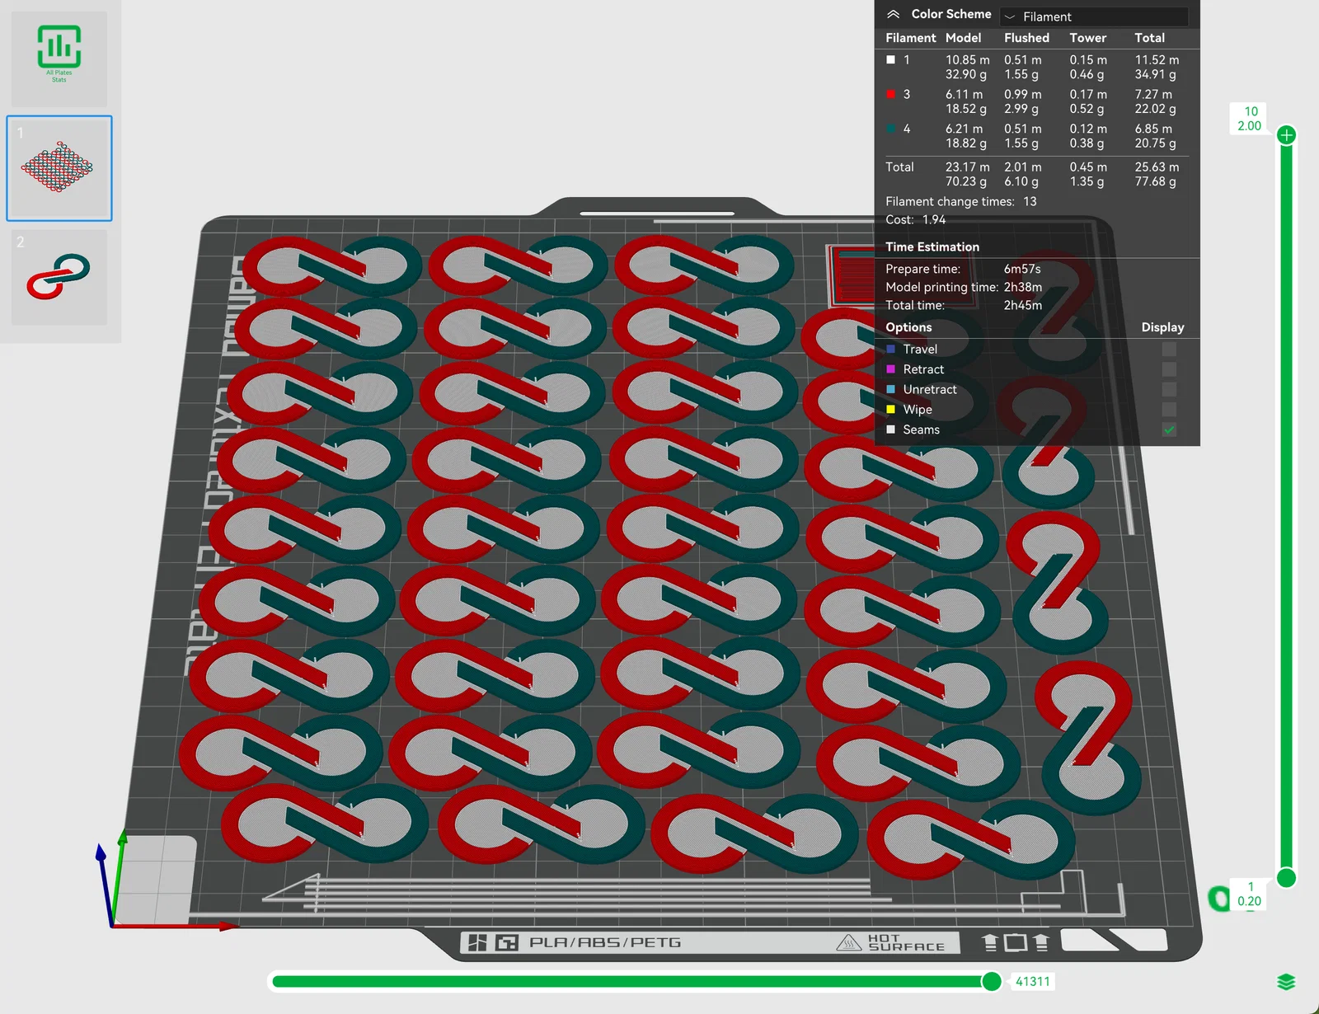Click the Time Estimation section heading

click(932, 246)
